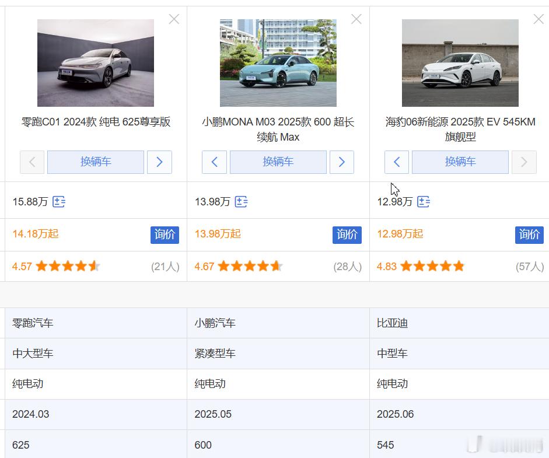
Task: Select launch date 2025.05
Action: pos(213,414)
